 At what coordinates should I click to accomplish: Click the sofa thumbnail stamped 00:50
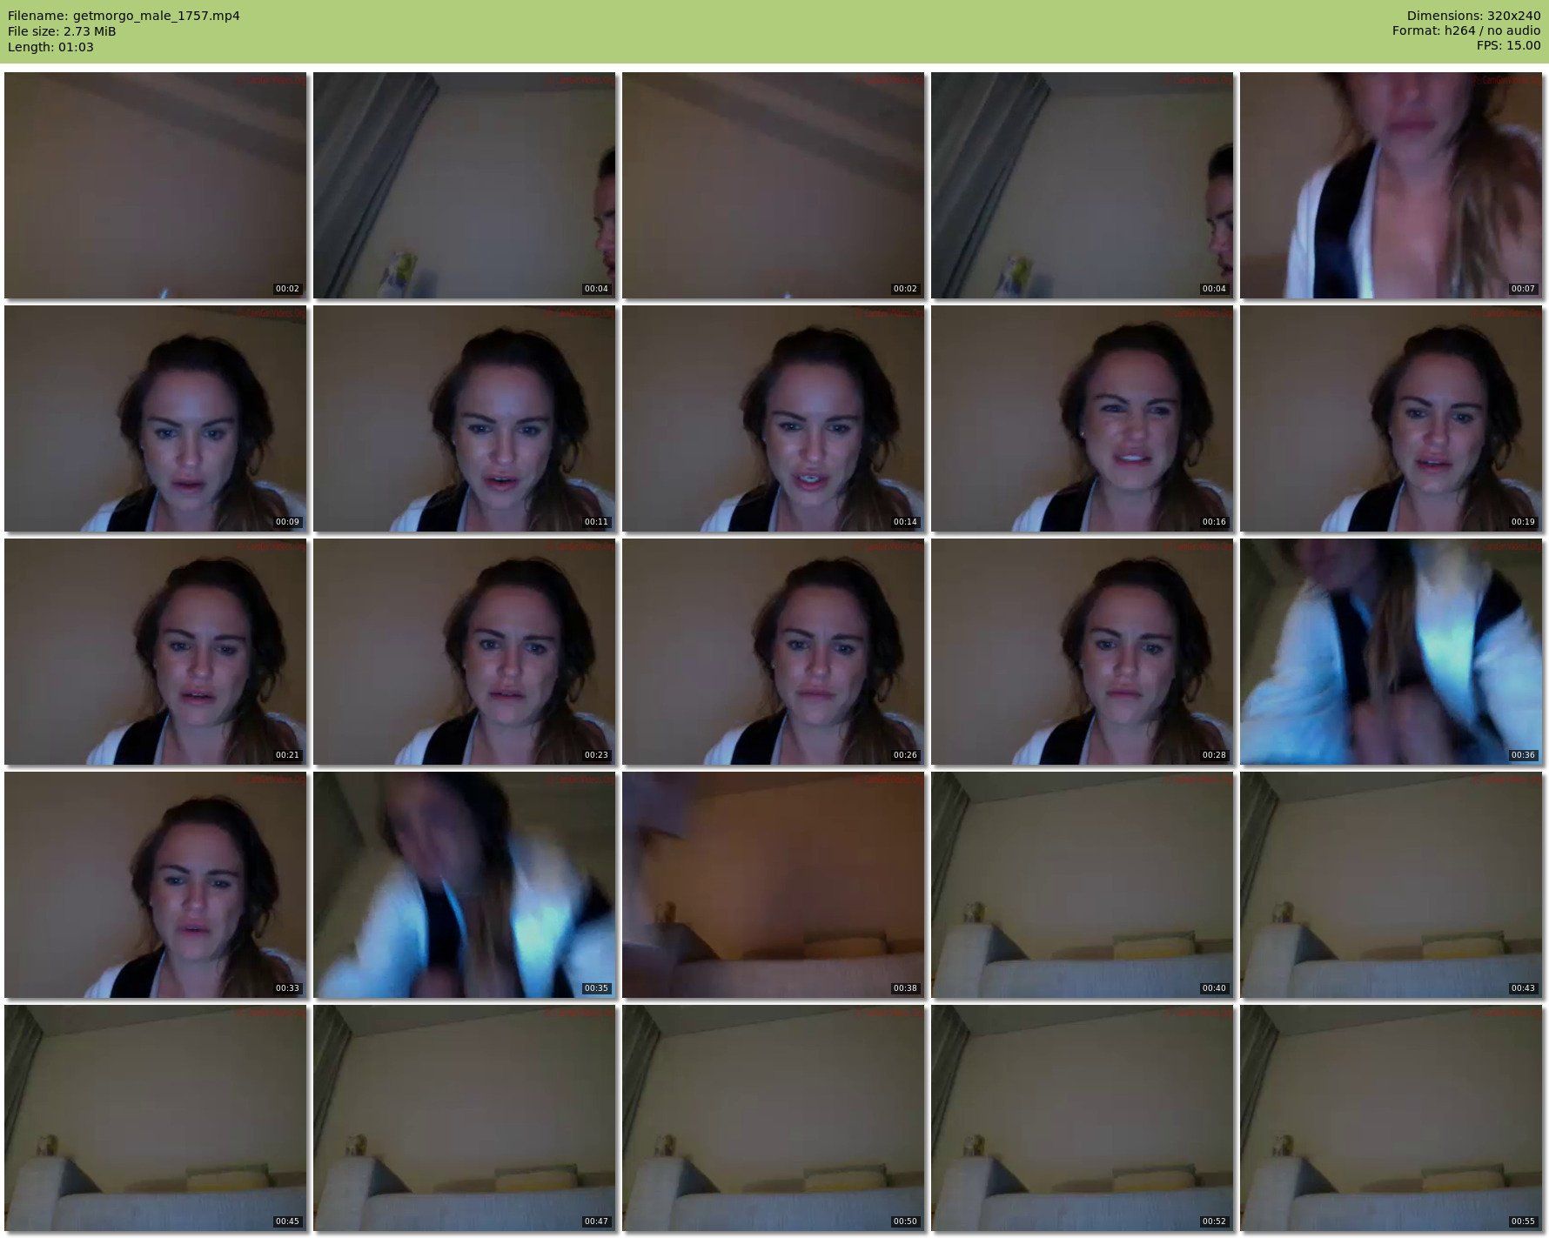pos(773,1118)
